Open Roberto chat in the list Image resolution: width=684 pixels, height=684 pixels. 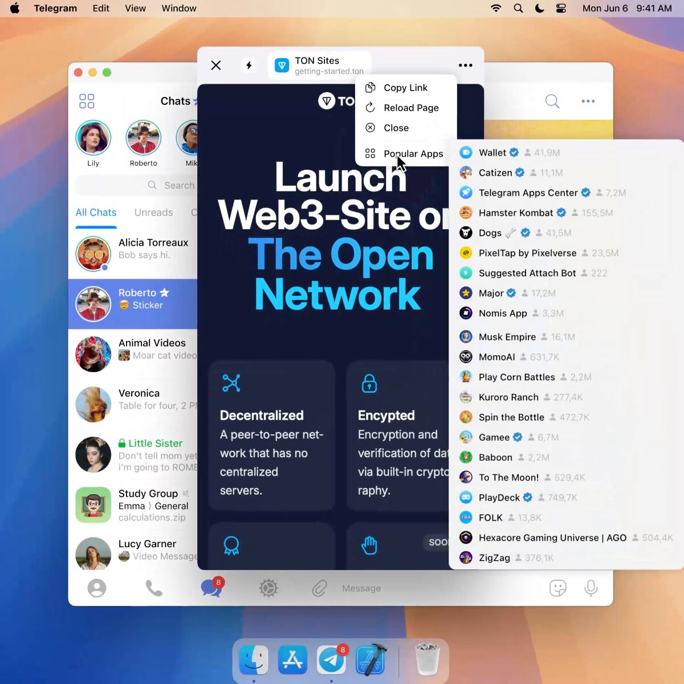133,304
